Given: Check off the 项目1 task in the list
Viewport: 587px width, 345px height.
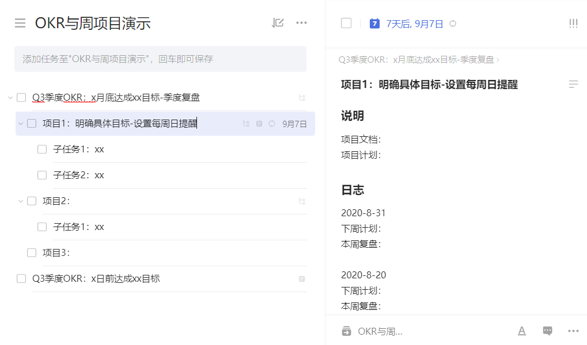Looking at the screenshot, I should click(x=32, y=124).
